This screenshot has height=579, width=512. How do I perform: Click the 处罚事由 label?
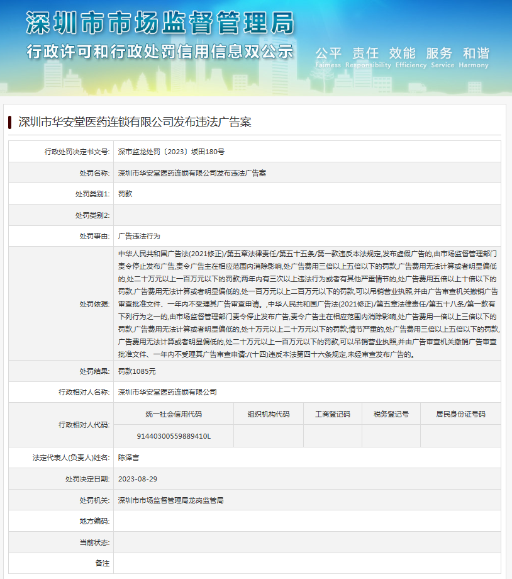[x=94, y=237]
